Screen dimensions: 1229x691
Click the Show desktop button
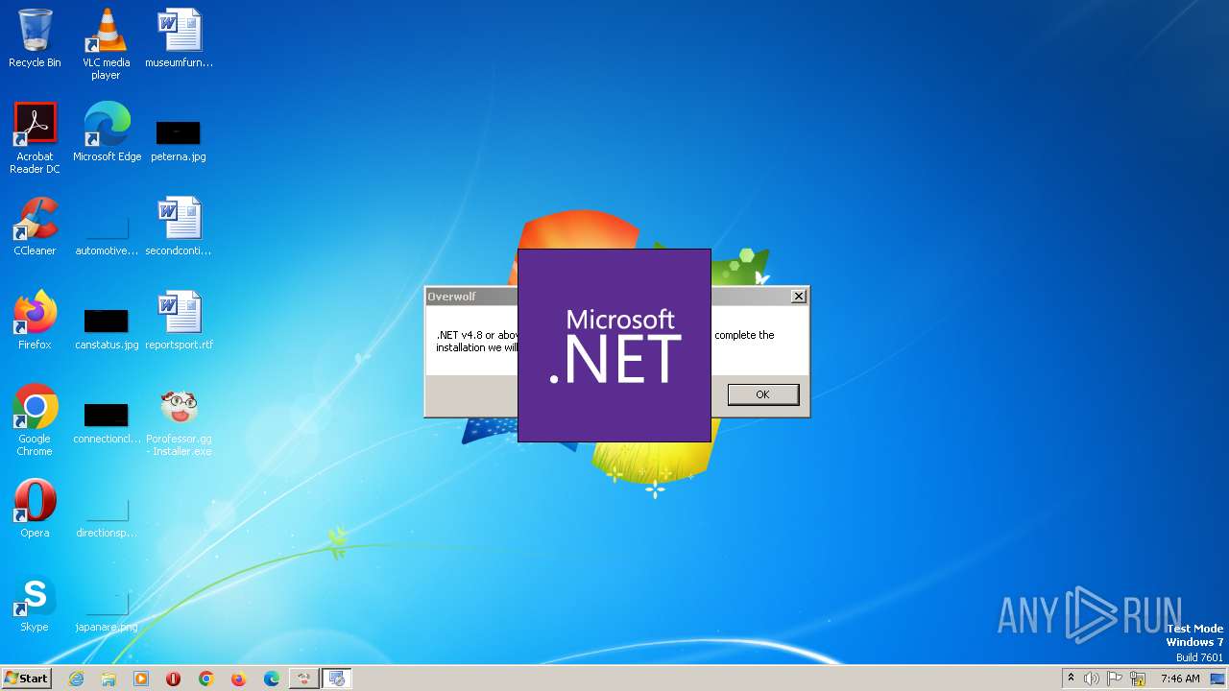(1219, 679)
